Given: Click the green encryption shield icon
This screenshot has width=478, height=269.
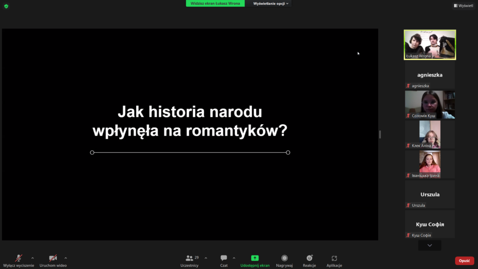Looking at the screenshot, I should coord(6,6).
